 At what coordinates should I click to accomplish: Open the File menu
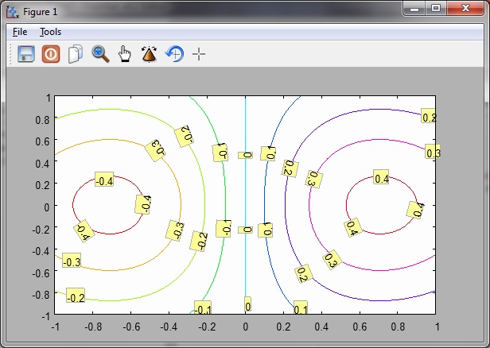[20, 32]
